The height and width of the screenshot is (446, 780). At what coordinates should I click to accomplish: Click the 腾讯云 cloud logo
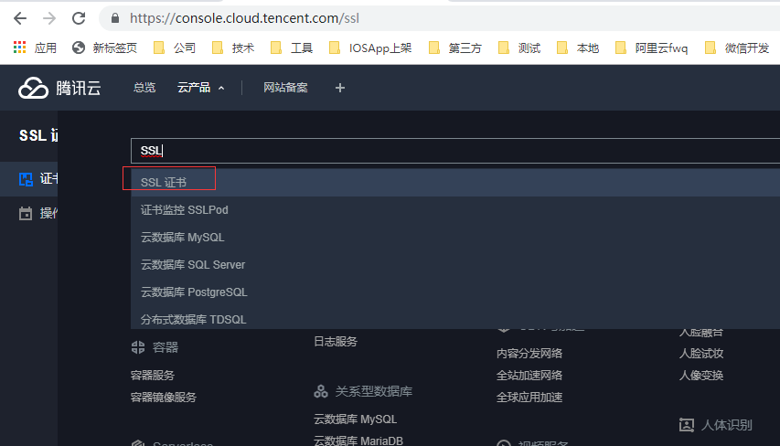59,88
